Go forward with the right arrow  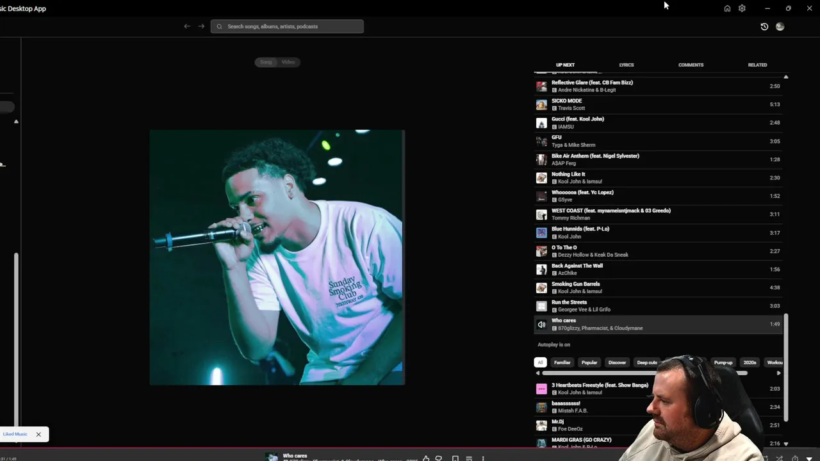201,26
